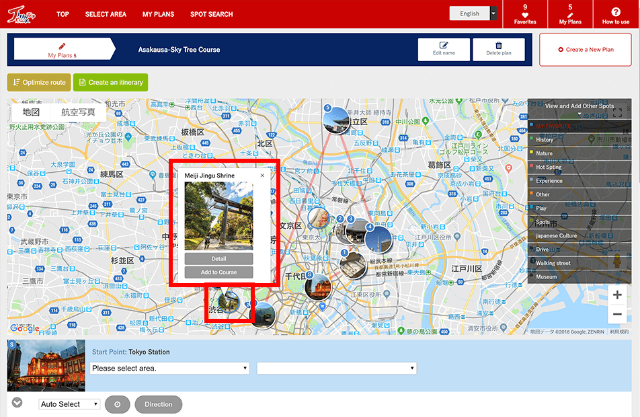
Task: Go to TOP in the navigation
Action: 63,14
